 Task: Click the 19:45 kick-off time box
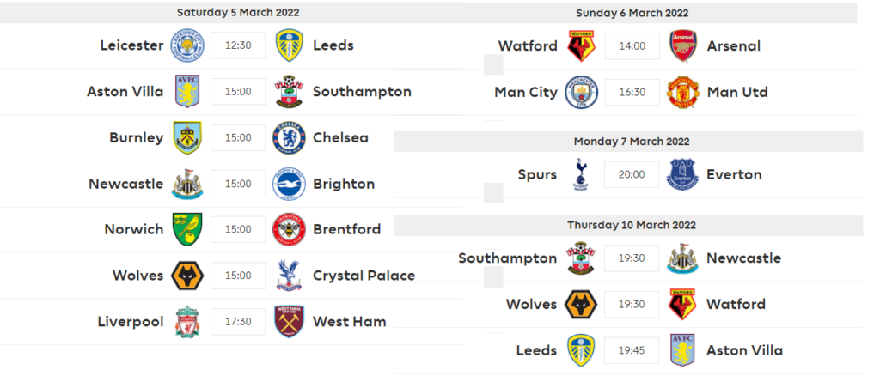[632, 350]
